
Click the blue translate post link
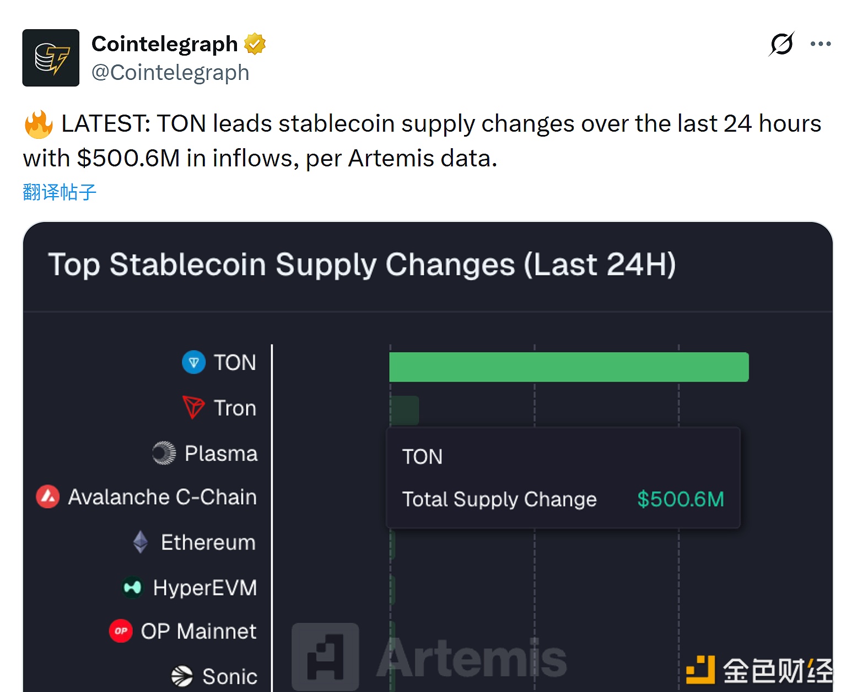pos(60,192)
